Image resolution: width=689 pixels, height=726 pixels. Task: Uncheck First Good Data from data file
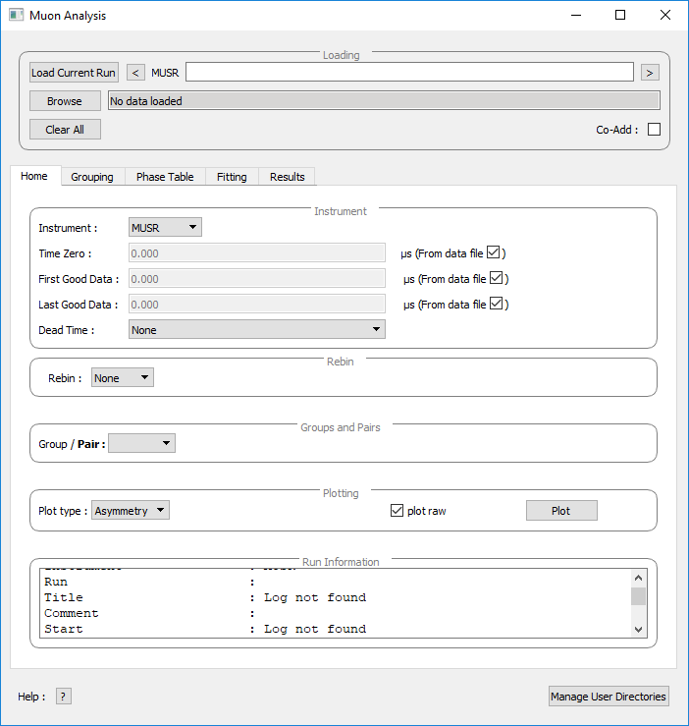pyautogui.click(x=497, y=278)
